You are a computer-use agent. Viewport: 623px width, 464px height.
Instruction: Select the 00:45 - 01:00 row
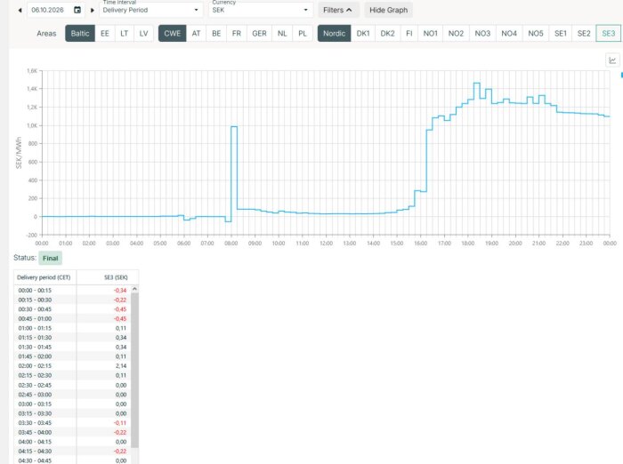(73, 319)
